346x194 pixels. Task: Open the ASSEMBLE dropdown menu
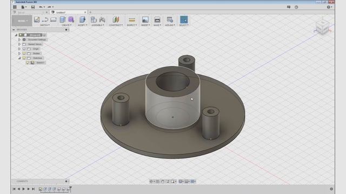pyautogui.click(x=97, y=25)
